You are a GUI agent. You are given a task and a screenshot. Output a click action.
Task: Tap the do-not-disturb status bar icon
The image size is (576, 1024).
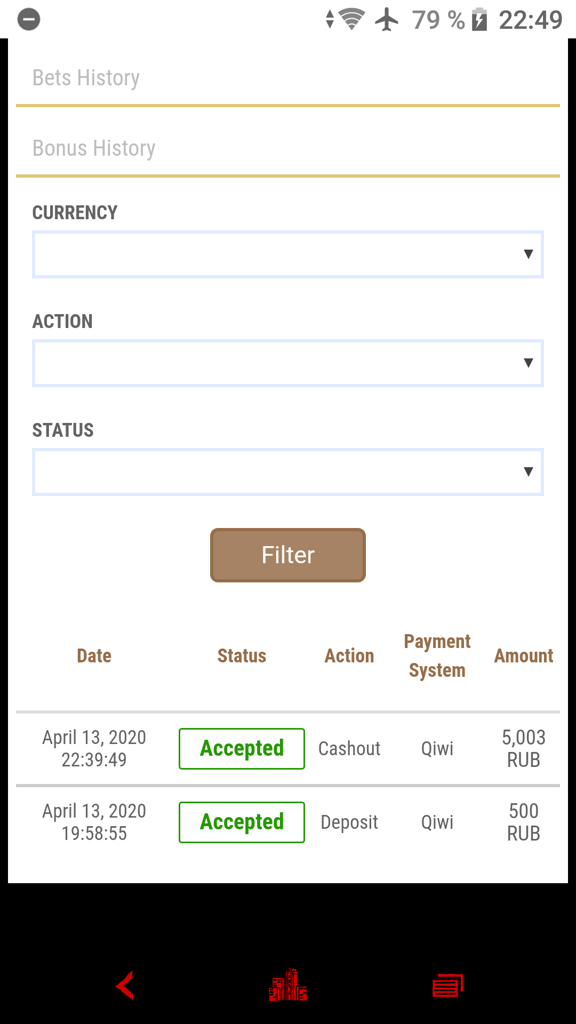29,20
